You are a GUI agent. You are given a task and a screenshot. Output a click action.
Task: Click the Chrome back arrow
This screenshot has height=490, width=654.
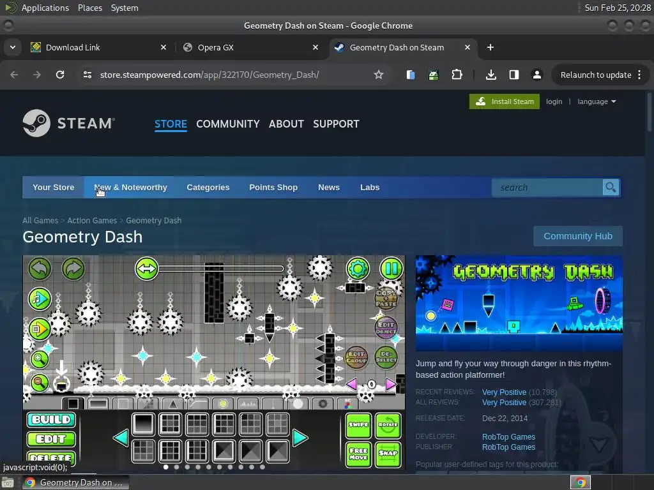14,75
